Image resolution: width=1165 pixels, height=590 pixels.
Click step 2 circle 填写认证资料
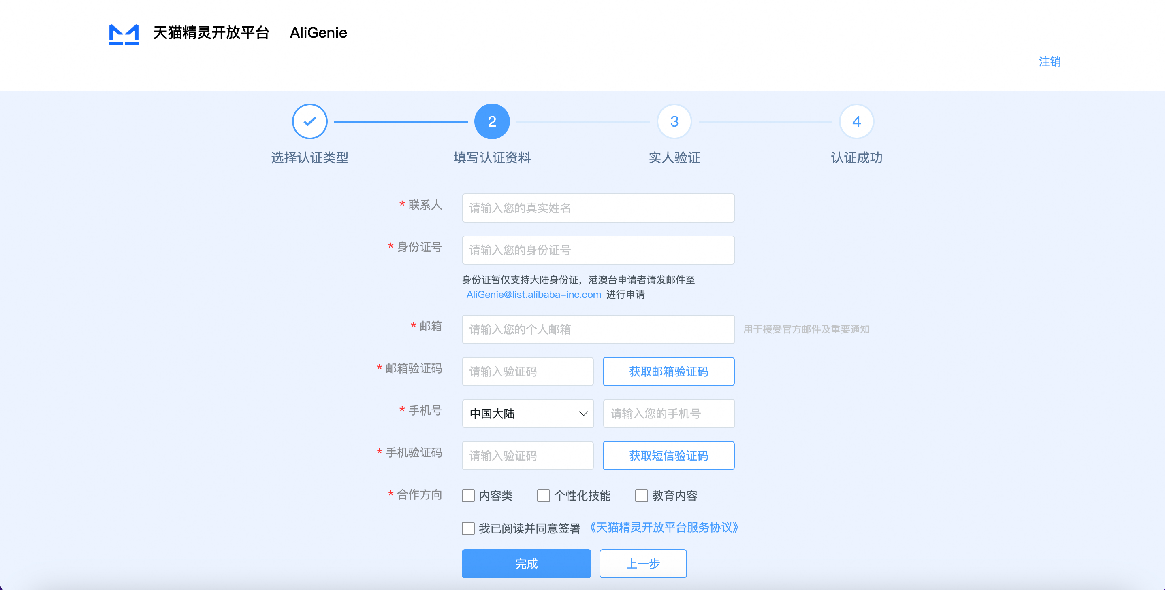tap(492, 121)
